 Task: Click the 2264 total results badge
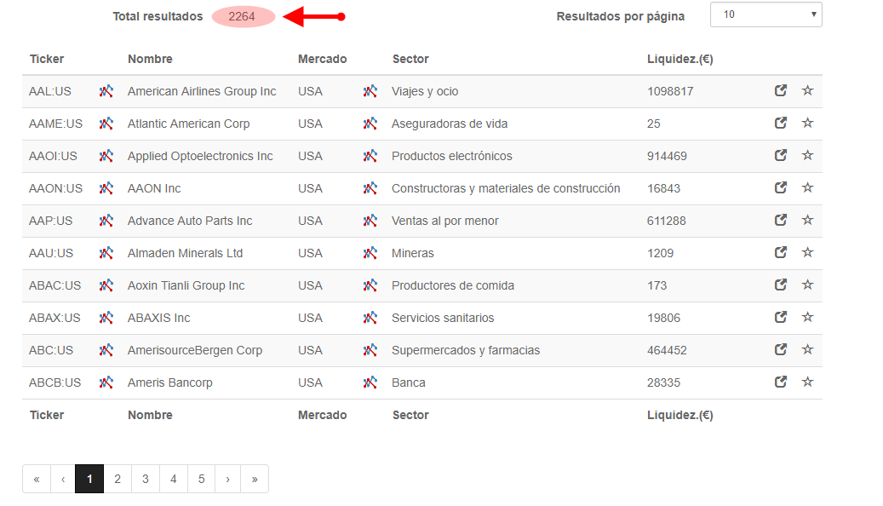[x=242, y=16]
